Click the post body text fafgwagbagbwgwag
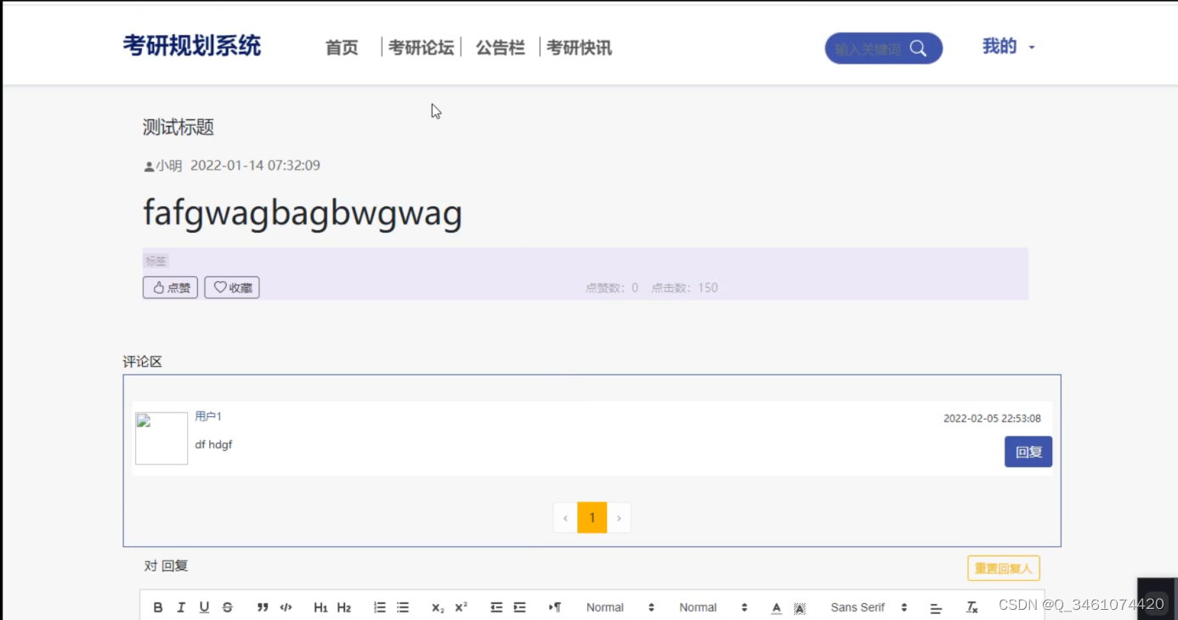 [x=303, y=212]
